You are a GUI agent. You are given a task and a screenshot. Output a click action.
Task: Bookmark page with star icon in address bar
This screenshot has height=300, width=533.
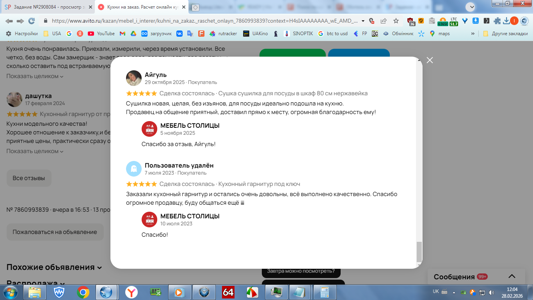coord(396,21)
